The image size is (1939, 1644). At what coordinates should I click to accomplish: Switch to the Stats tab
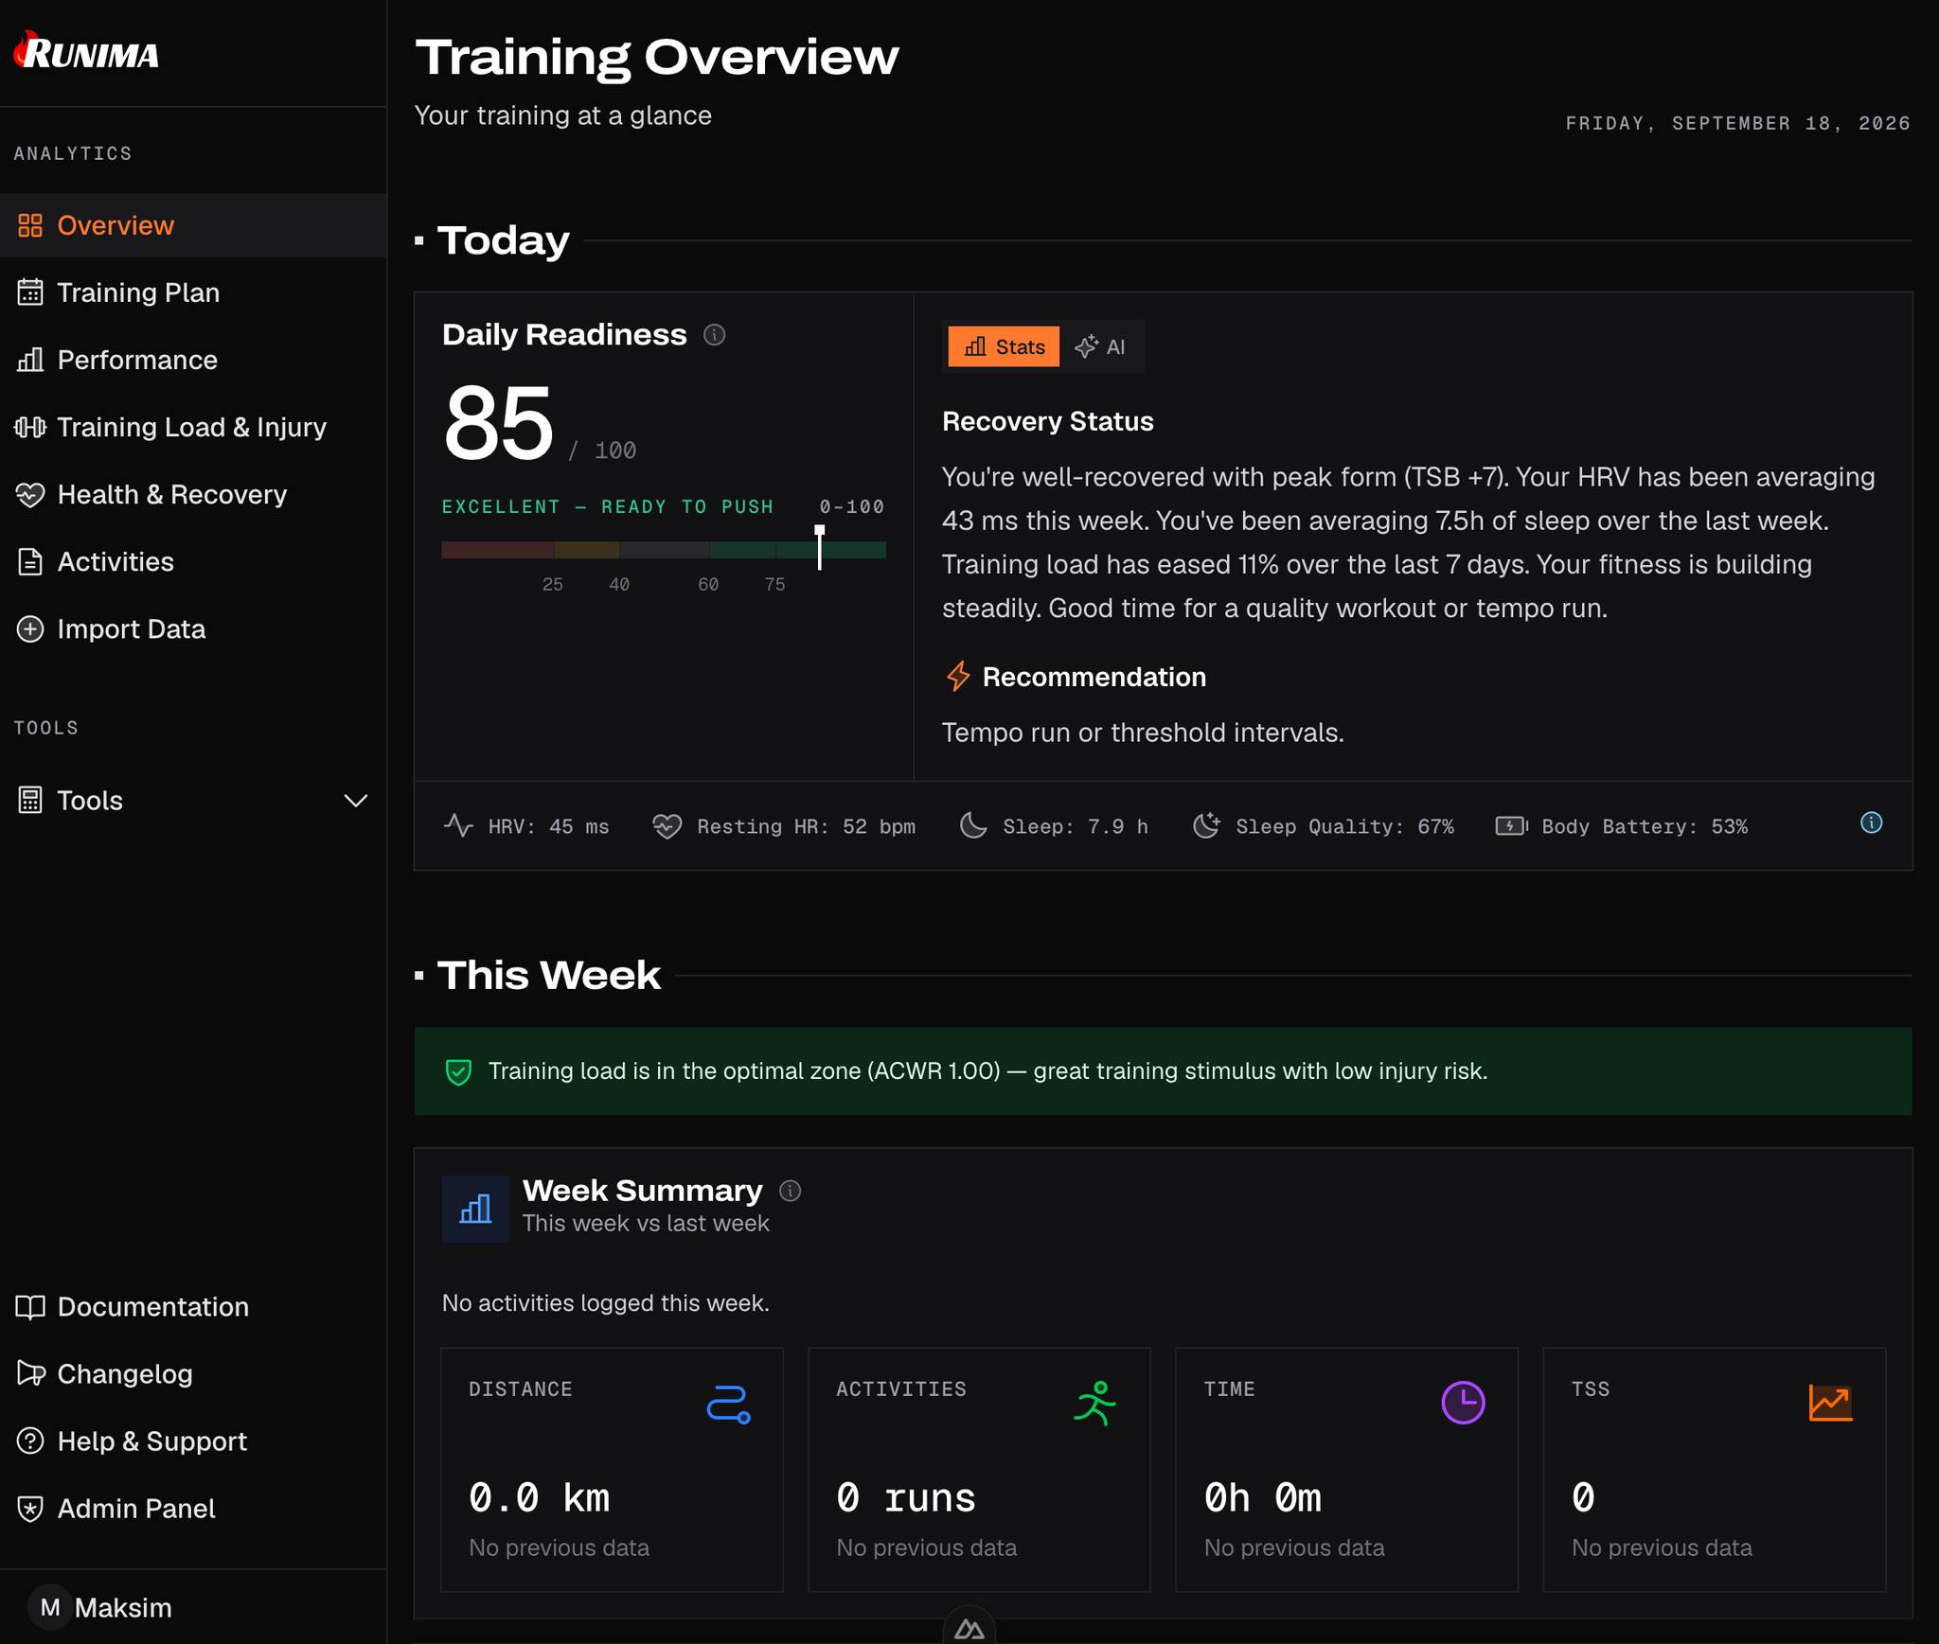[x=1004, y=346]
